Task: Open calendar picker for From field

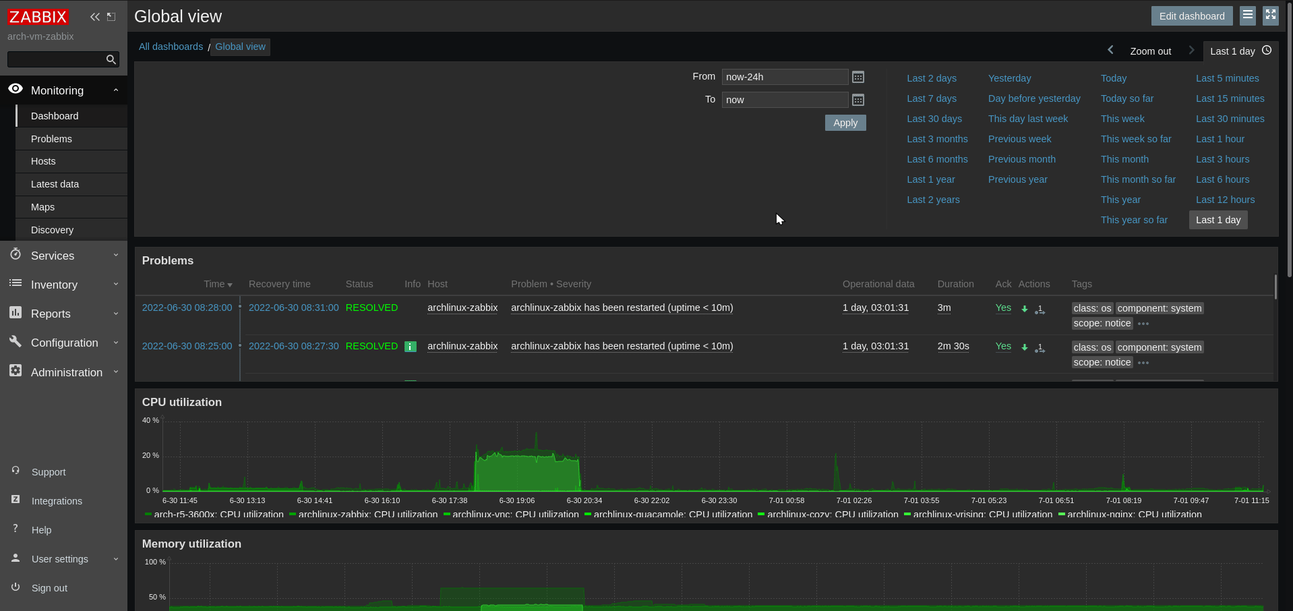Action: [x=858, y=77]
